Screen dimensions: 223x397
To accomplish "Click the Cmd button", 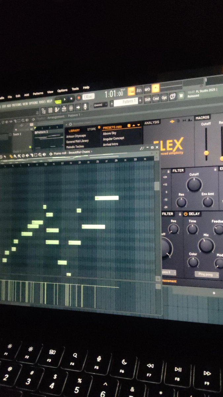I will point(156,98).
